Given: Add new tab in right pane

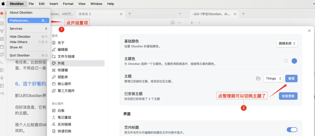Looking at the screenshot, I should click(x=244, y=14).
